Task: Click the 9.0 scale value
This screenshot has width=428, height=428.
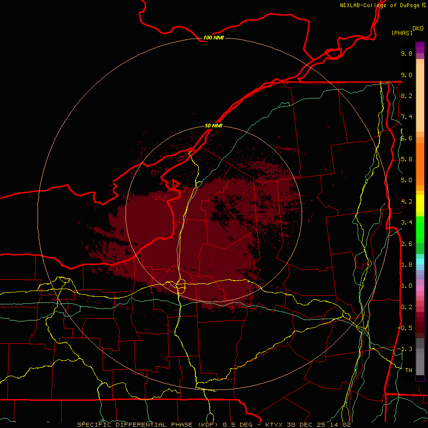Action: tap(407, 75)
